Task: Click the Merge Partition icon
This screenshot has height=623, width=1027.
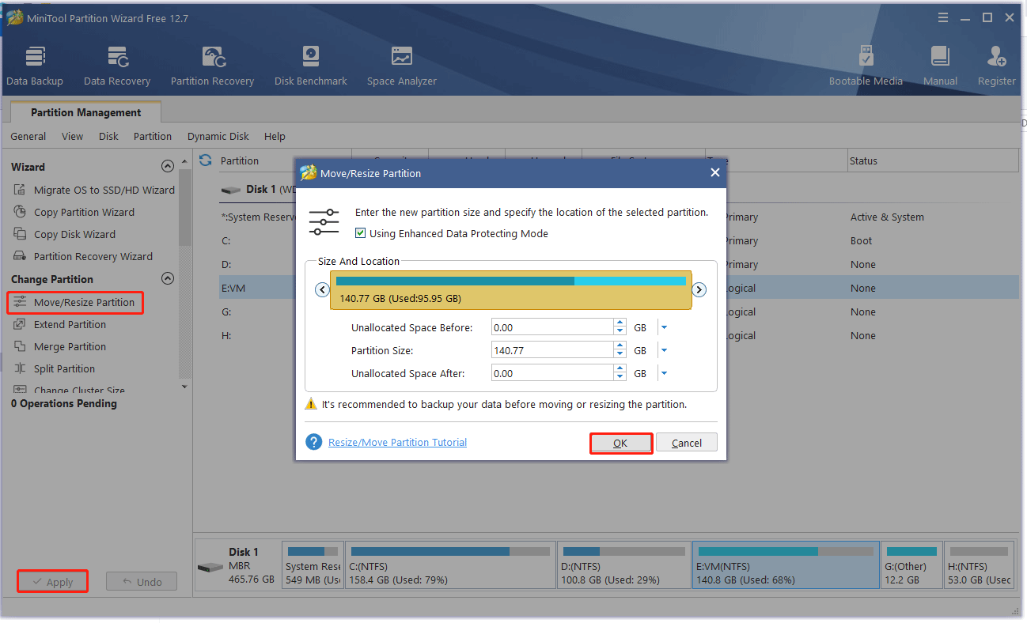Action: (x=20, y=346)
